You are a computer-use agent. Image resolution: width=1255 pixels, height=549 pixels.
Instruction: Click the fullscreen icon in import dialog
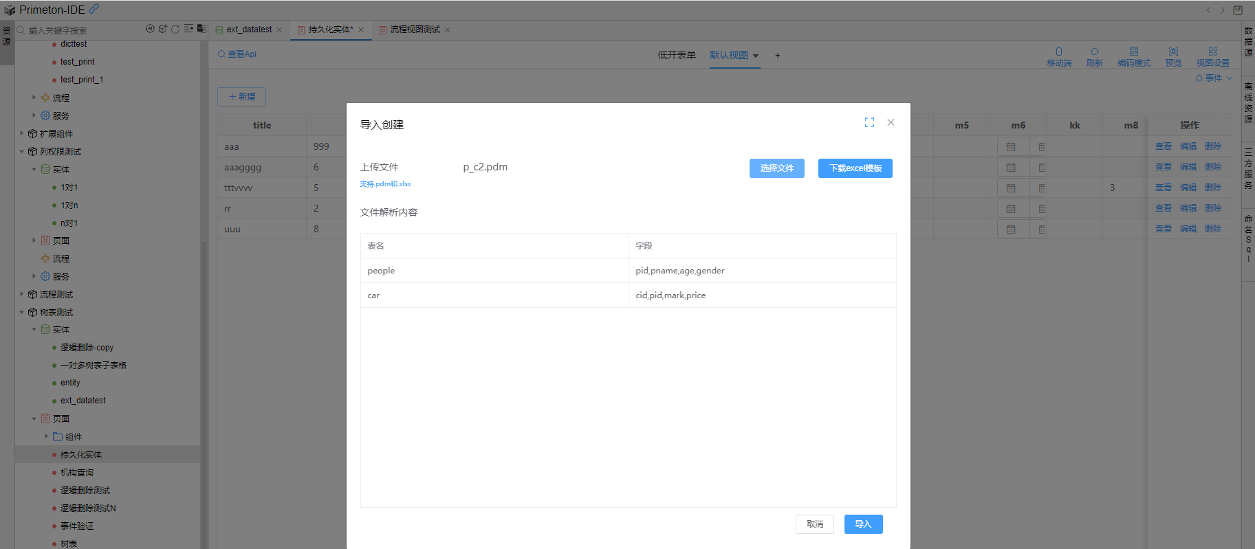point(869,122)
